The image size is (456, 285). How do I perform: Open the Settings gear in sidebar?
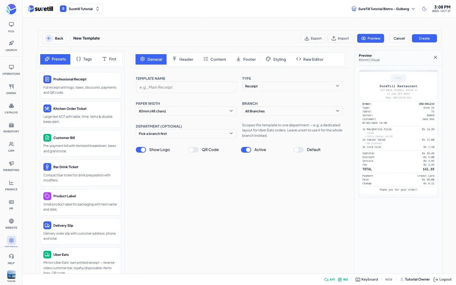coord(11,240)
